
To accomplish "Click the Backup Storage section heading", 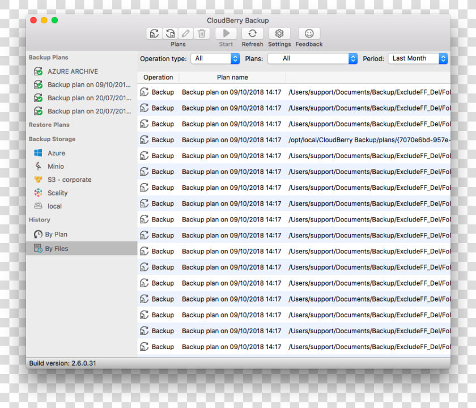I will 52,139.
